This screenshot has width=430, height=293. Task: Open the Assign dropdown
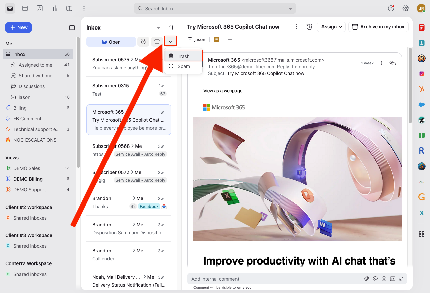click(331, 27)
